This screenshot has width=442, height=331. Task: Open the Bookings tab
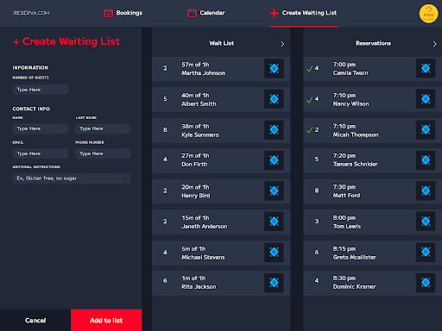point(123,13)
